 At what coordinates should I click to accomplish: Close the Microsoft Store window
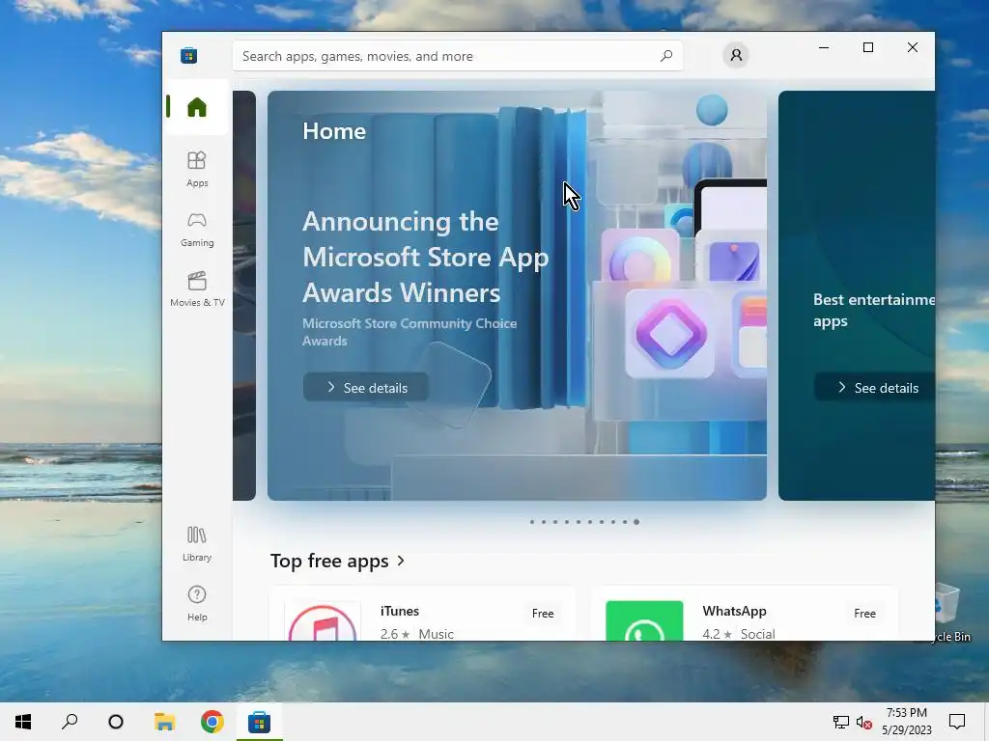pyautogui.click(x=913, y=47)
